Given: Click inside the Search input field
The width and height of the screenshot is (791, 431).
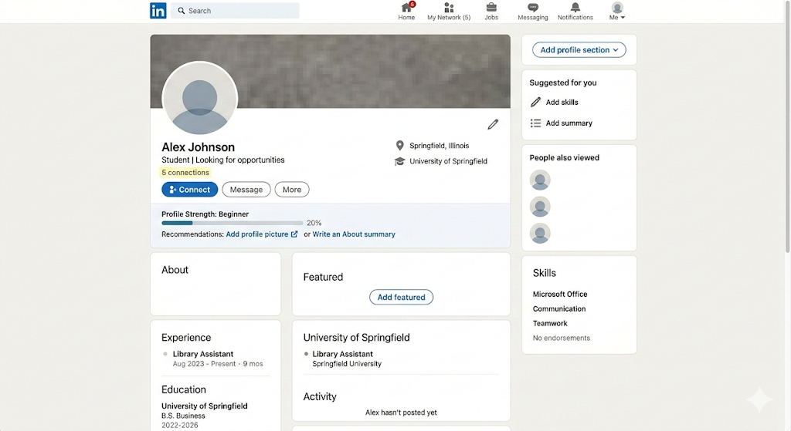Looking at the screenshot, I should (235, 11).
